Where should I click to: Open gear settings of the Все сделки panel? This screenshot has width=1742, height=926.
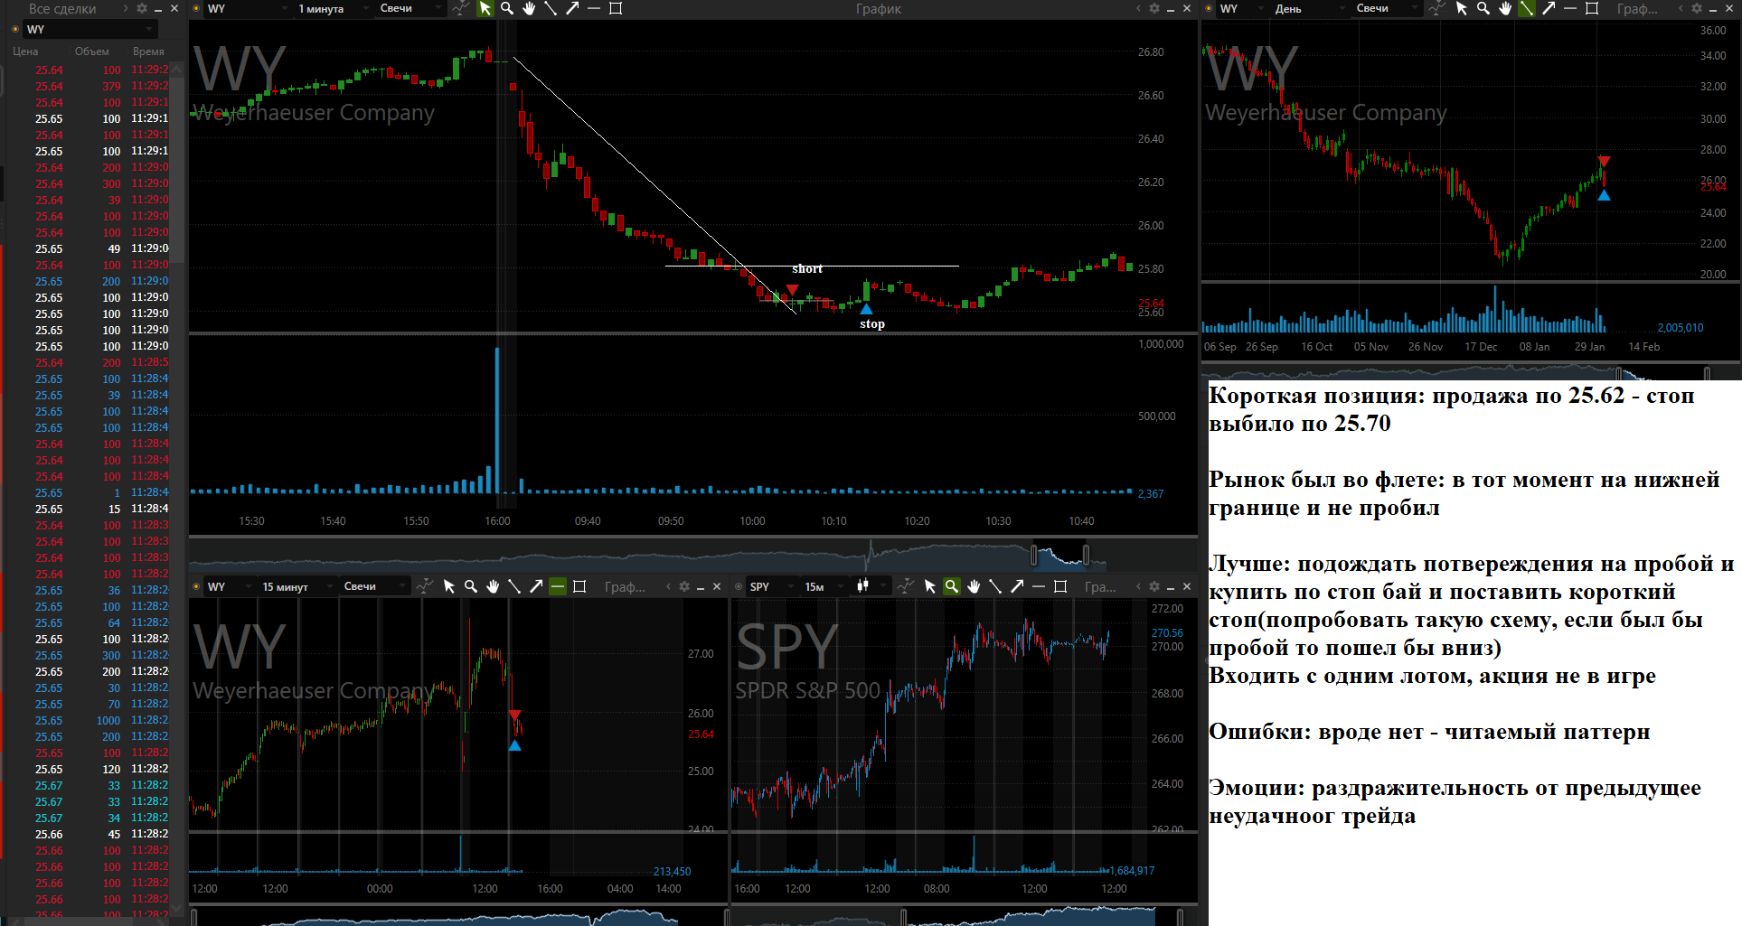pos(142,8)
